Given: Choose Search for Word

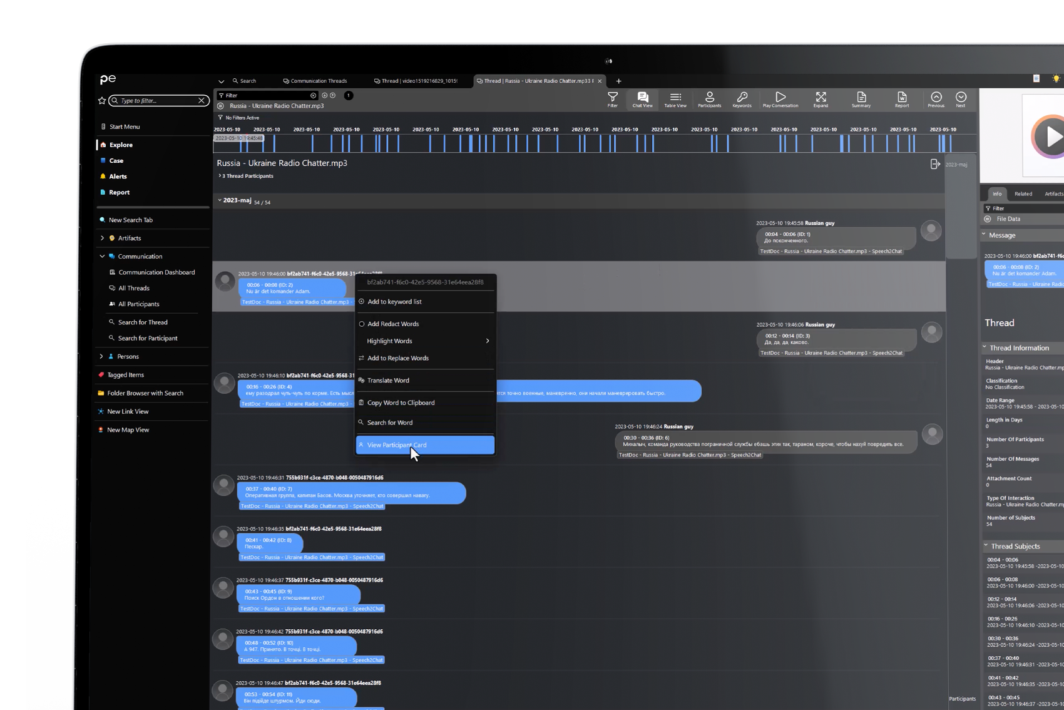Looking at the screenshot, I should [425, 423].
